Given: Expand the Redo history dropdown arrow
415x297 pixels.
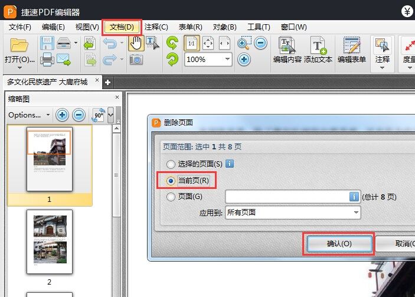Looking at the screenshot, I should (122, 59).
